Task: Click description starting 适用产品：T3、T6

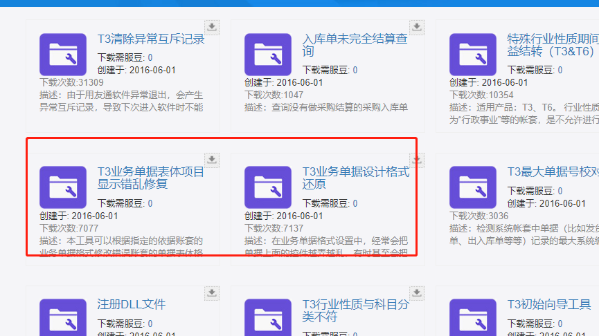Action: click(524, 113)
